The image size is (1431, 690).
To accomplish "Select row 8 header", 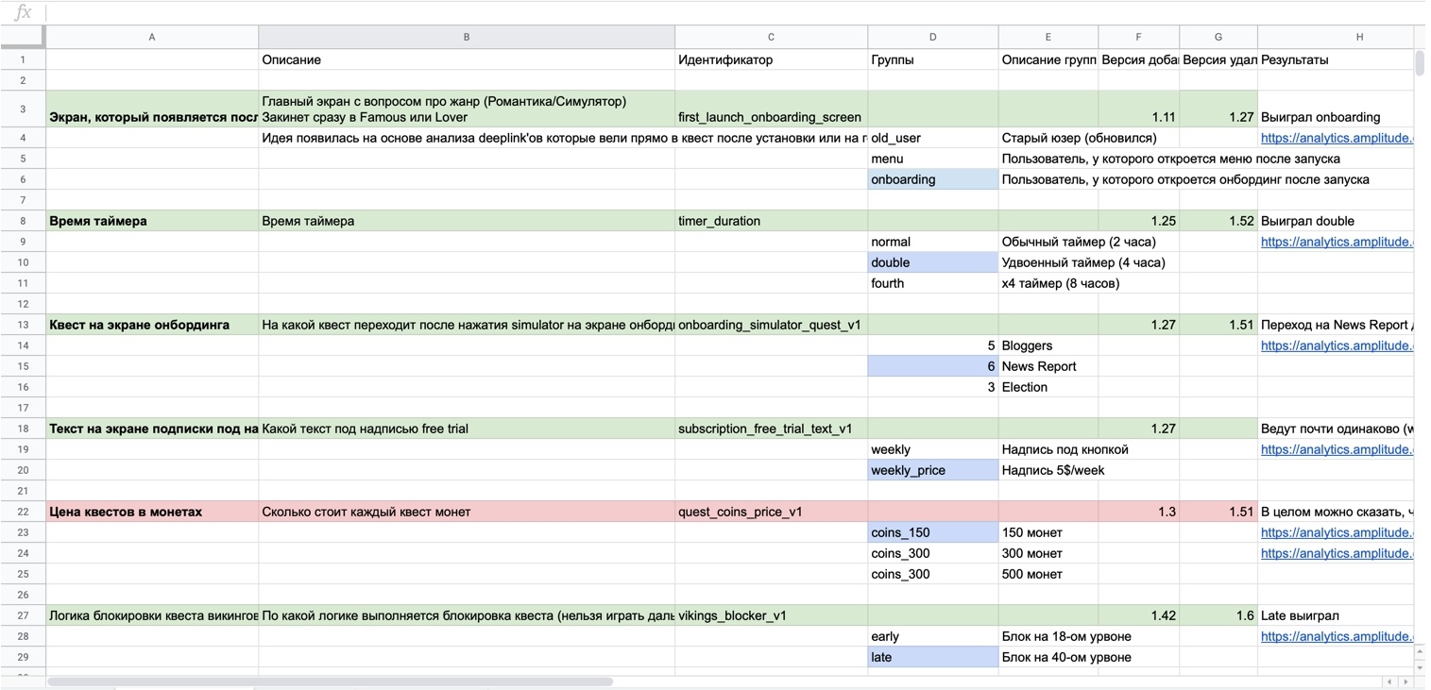I will 23,221.
